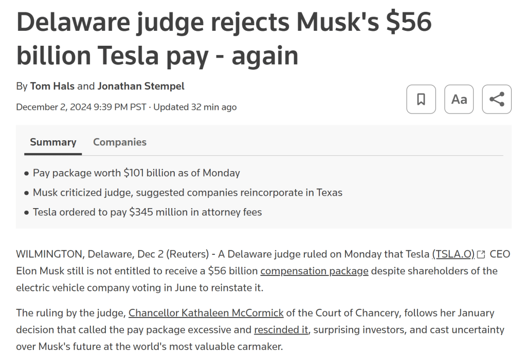Click the "Updated 32 min ago" timestamp
The width and height of the screenshot is (526, 354).
[x=195, y=107]
